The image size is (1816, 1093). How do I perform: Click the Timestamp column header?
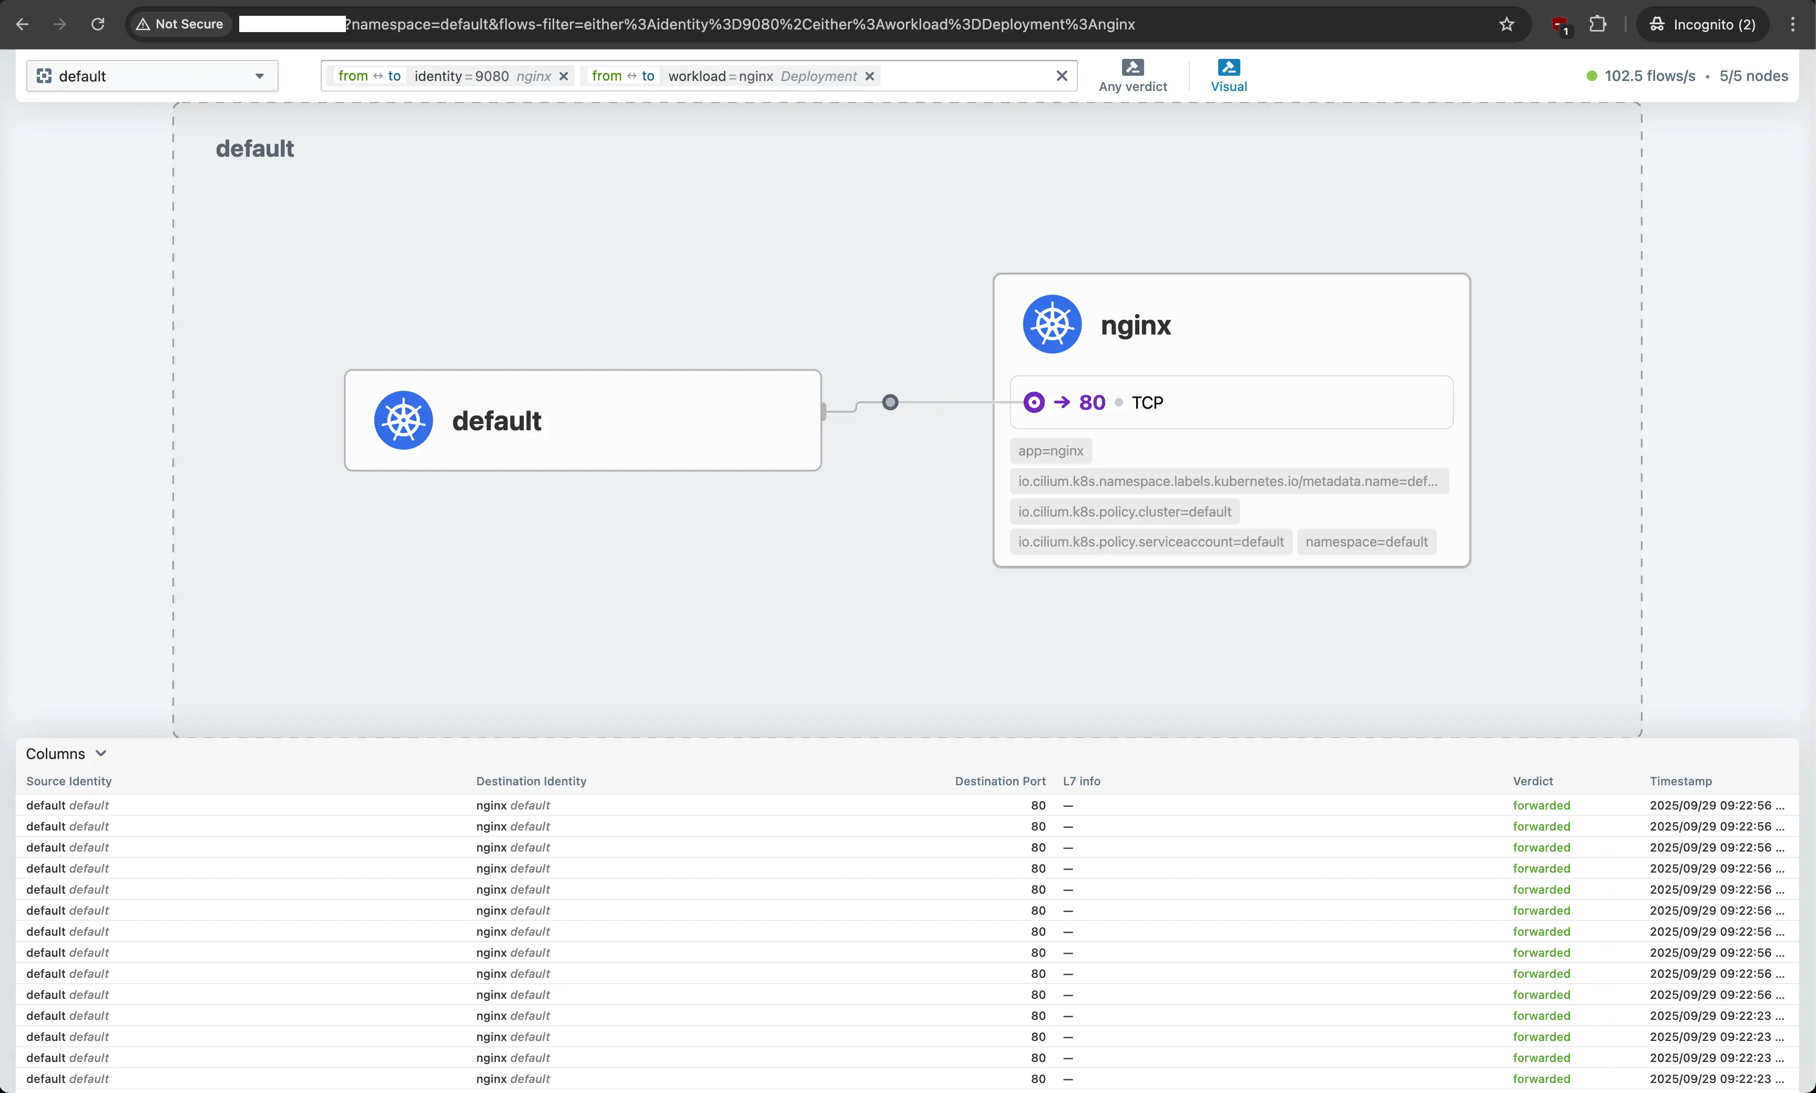(1680, 781)
